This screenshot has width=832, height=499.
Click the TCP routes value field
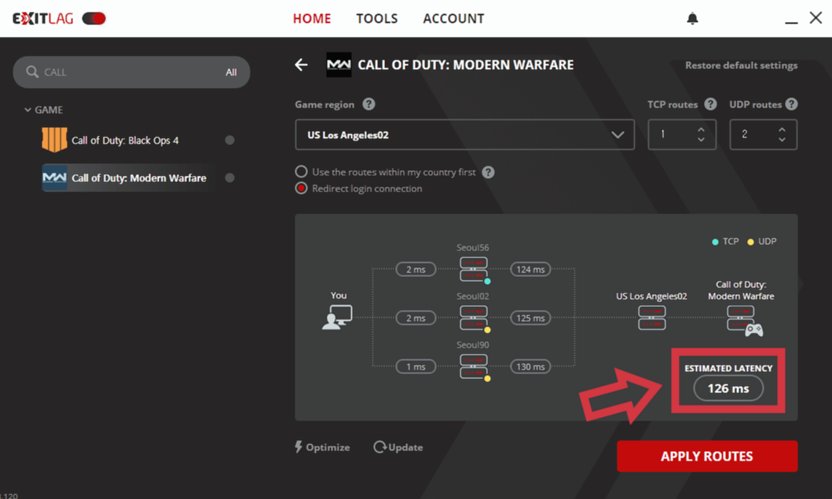pos(682,134)
